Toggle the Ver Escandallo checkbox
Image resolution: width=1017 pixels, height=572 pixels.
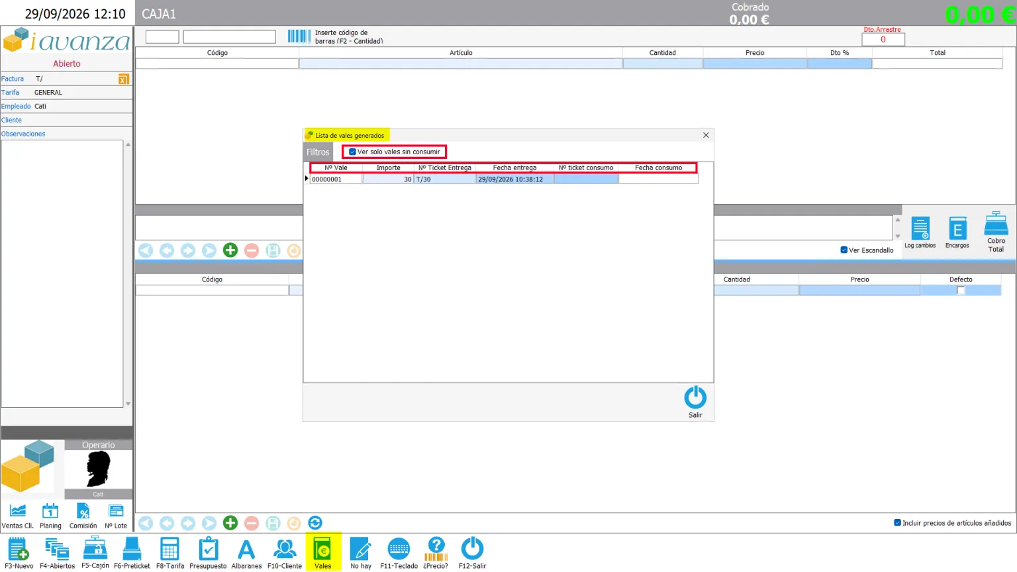pos(844,250)
